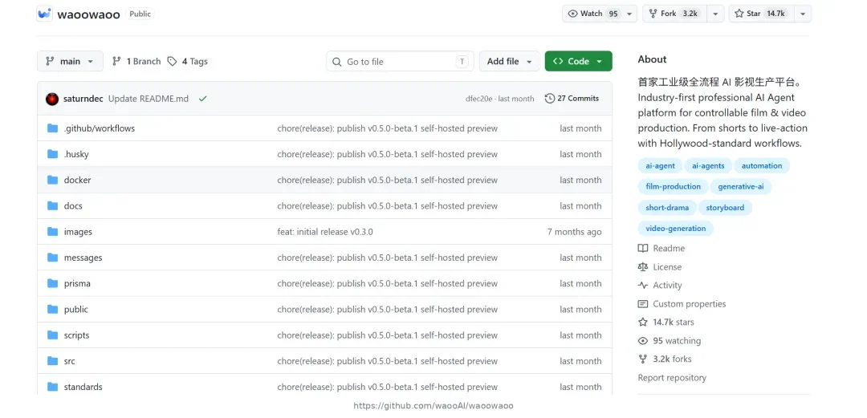Click the icon beside Custom properties

pyautogui.click(x=642, y=303)
